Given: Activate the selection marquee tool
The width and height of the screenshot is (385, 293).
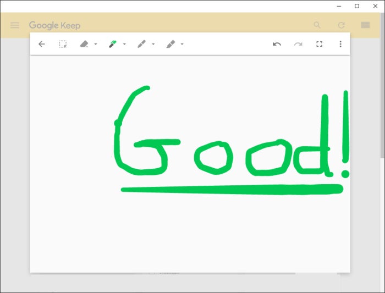Looking at the screenshot, I should pyautogui.click(x=63, y=44).
